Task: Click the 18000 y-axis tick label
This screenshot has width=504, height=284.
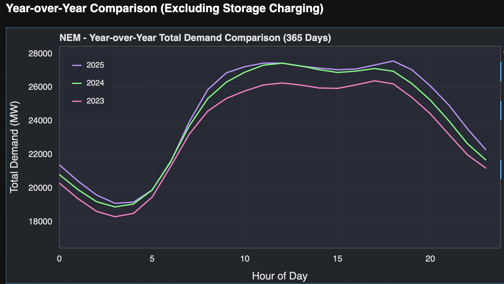Action: click(x=40, y=221)
